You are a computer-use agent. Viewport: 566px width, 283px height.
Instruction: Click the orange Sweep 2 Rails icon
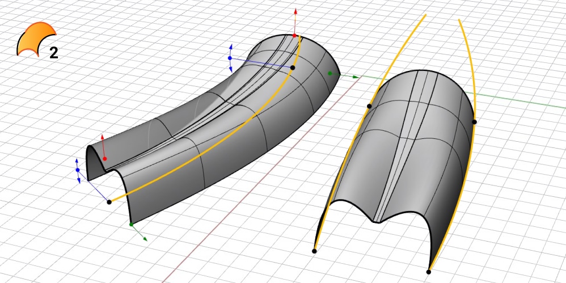[35, 40]
